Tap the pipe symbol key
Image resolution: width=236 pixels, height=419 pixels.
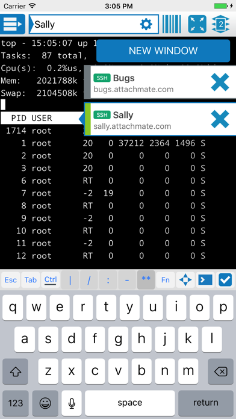70,280
